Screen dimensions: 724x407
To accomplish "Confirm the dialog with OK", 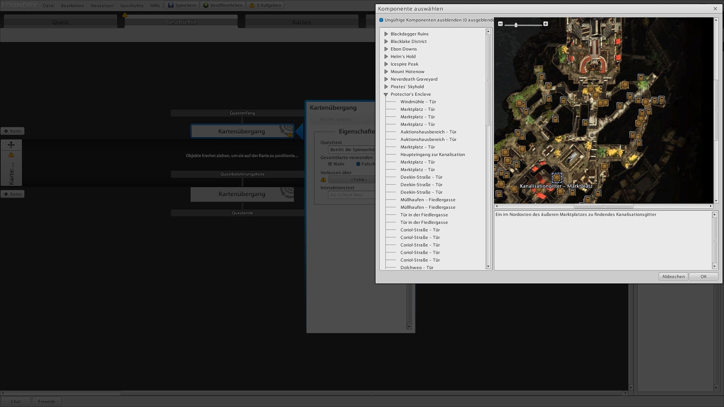I will coord(703,277).
